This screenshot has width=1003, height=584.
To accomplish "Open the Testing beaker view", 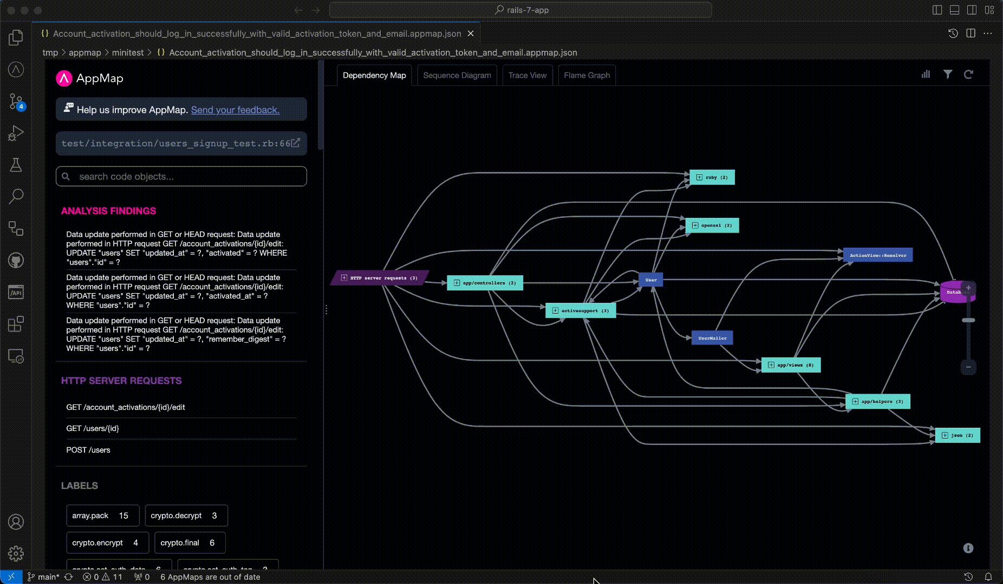I will [x=16, y=165].
